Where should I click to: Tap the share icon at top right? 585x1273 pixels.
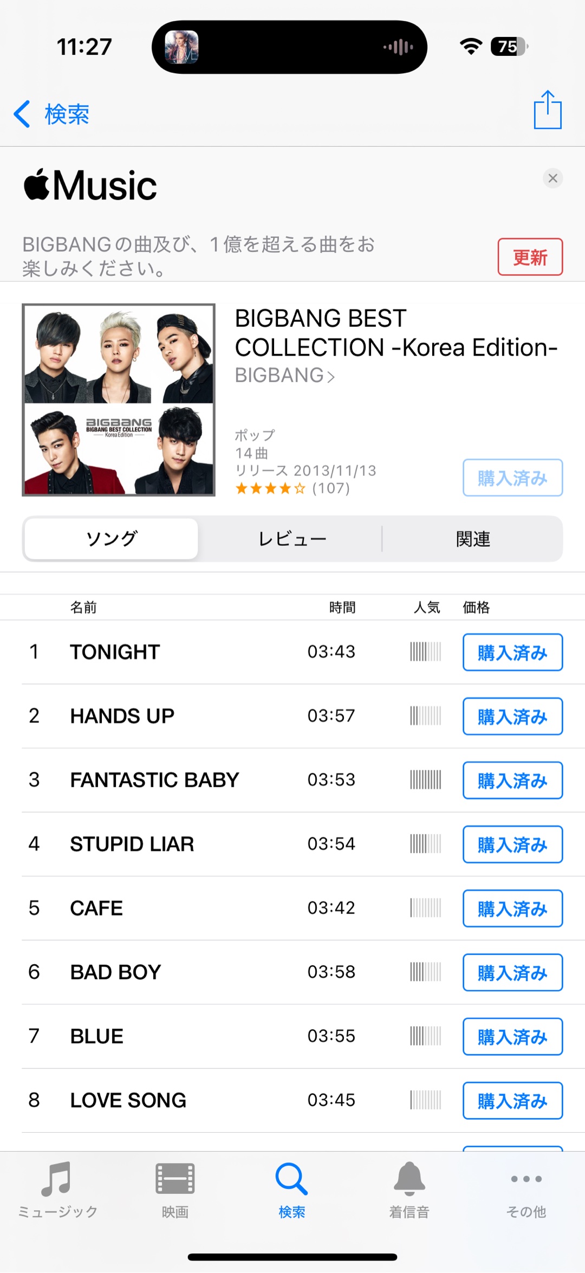click(548, 110)
